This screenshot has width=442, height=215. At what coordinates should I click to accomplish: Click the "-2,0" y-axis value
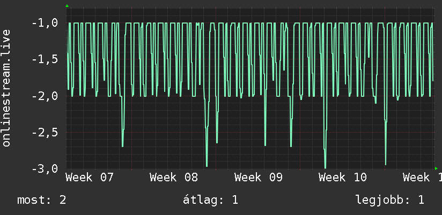tap(45, 96)
